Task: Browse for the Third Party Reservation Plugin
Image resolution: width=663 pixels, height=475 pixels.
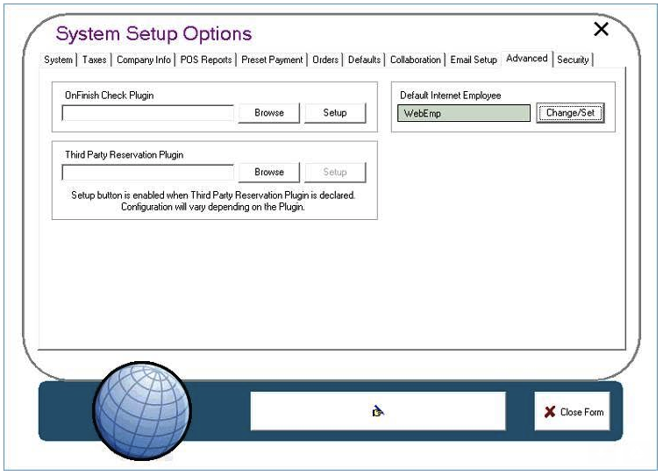Action: point(269,173)
